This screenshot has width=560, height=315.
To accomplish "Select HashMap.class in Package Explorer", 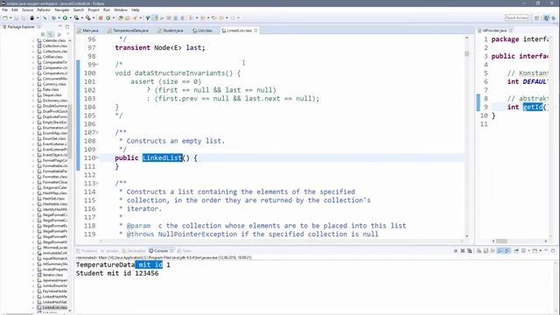I will pos(53,193).
